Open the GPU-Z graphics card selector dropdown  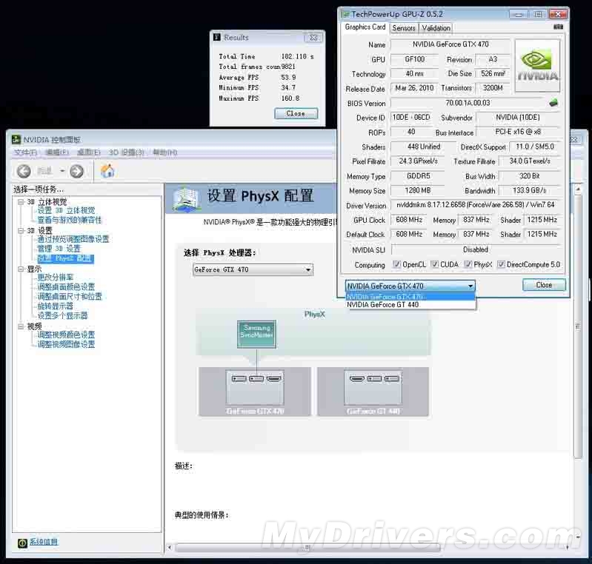click(410, 286)
